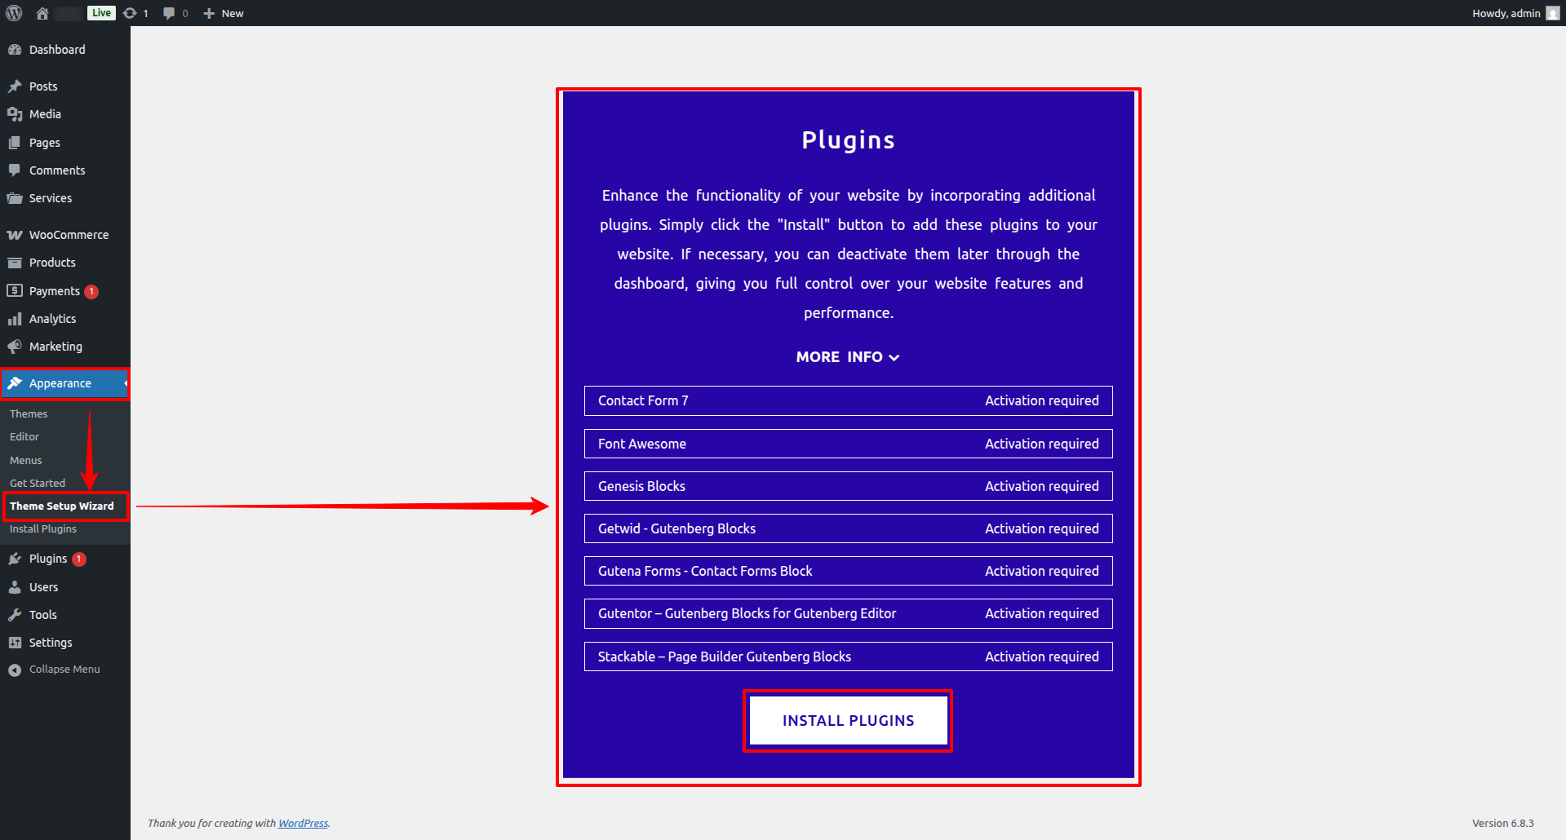Click the updates refresh icon
The width and height of the screenshot is (1566, 840).
point(130,13)
